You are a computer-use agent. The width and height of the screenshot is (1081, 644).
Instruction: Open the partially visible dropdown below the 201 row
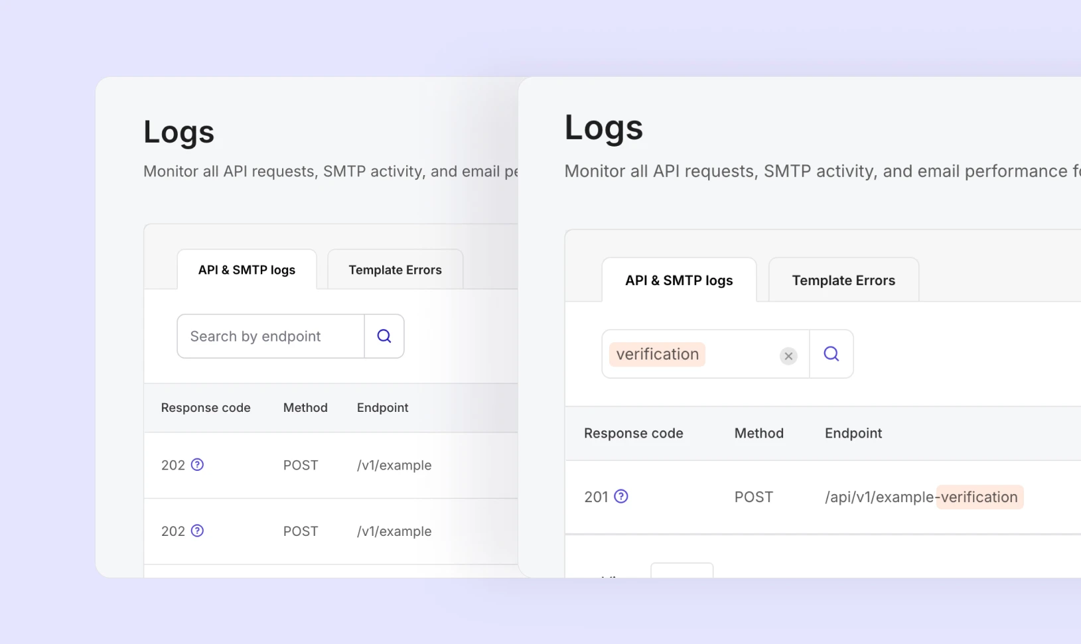click(x=682, y=570)
